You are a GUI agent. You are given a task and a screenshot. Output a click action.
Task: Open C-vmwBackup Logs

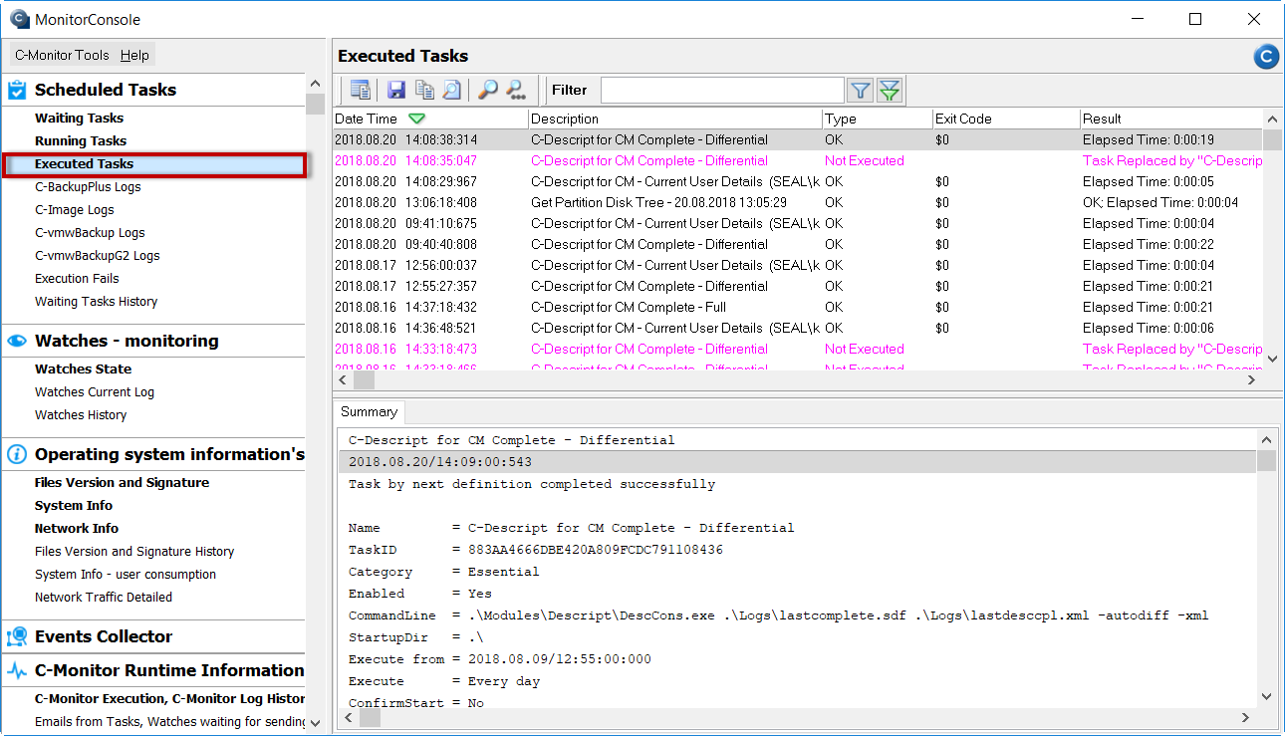click(90, 232)
